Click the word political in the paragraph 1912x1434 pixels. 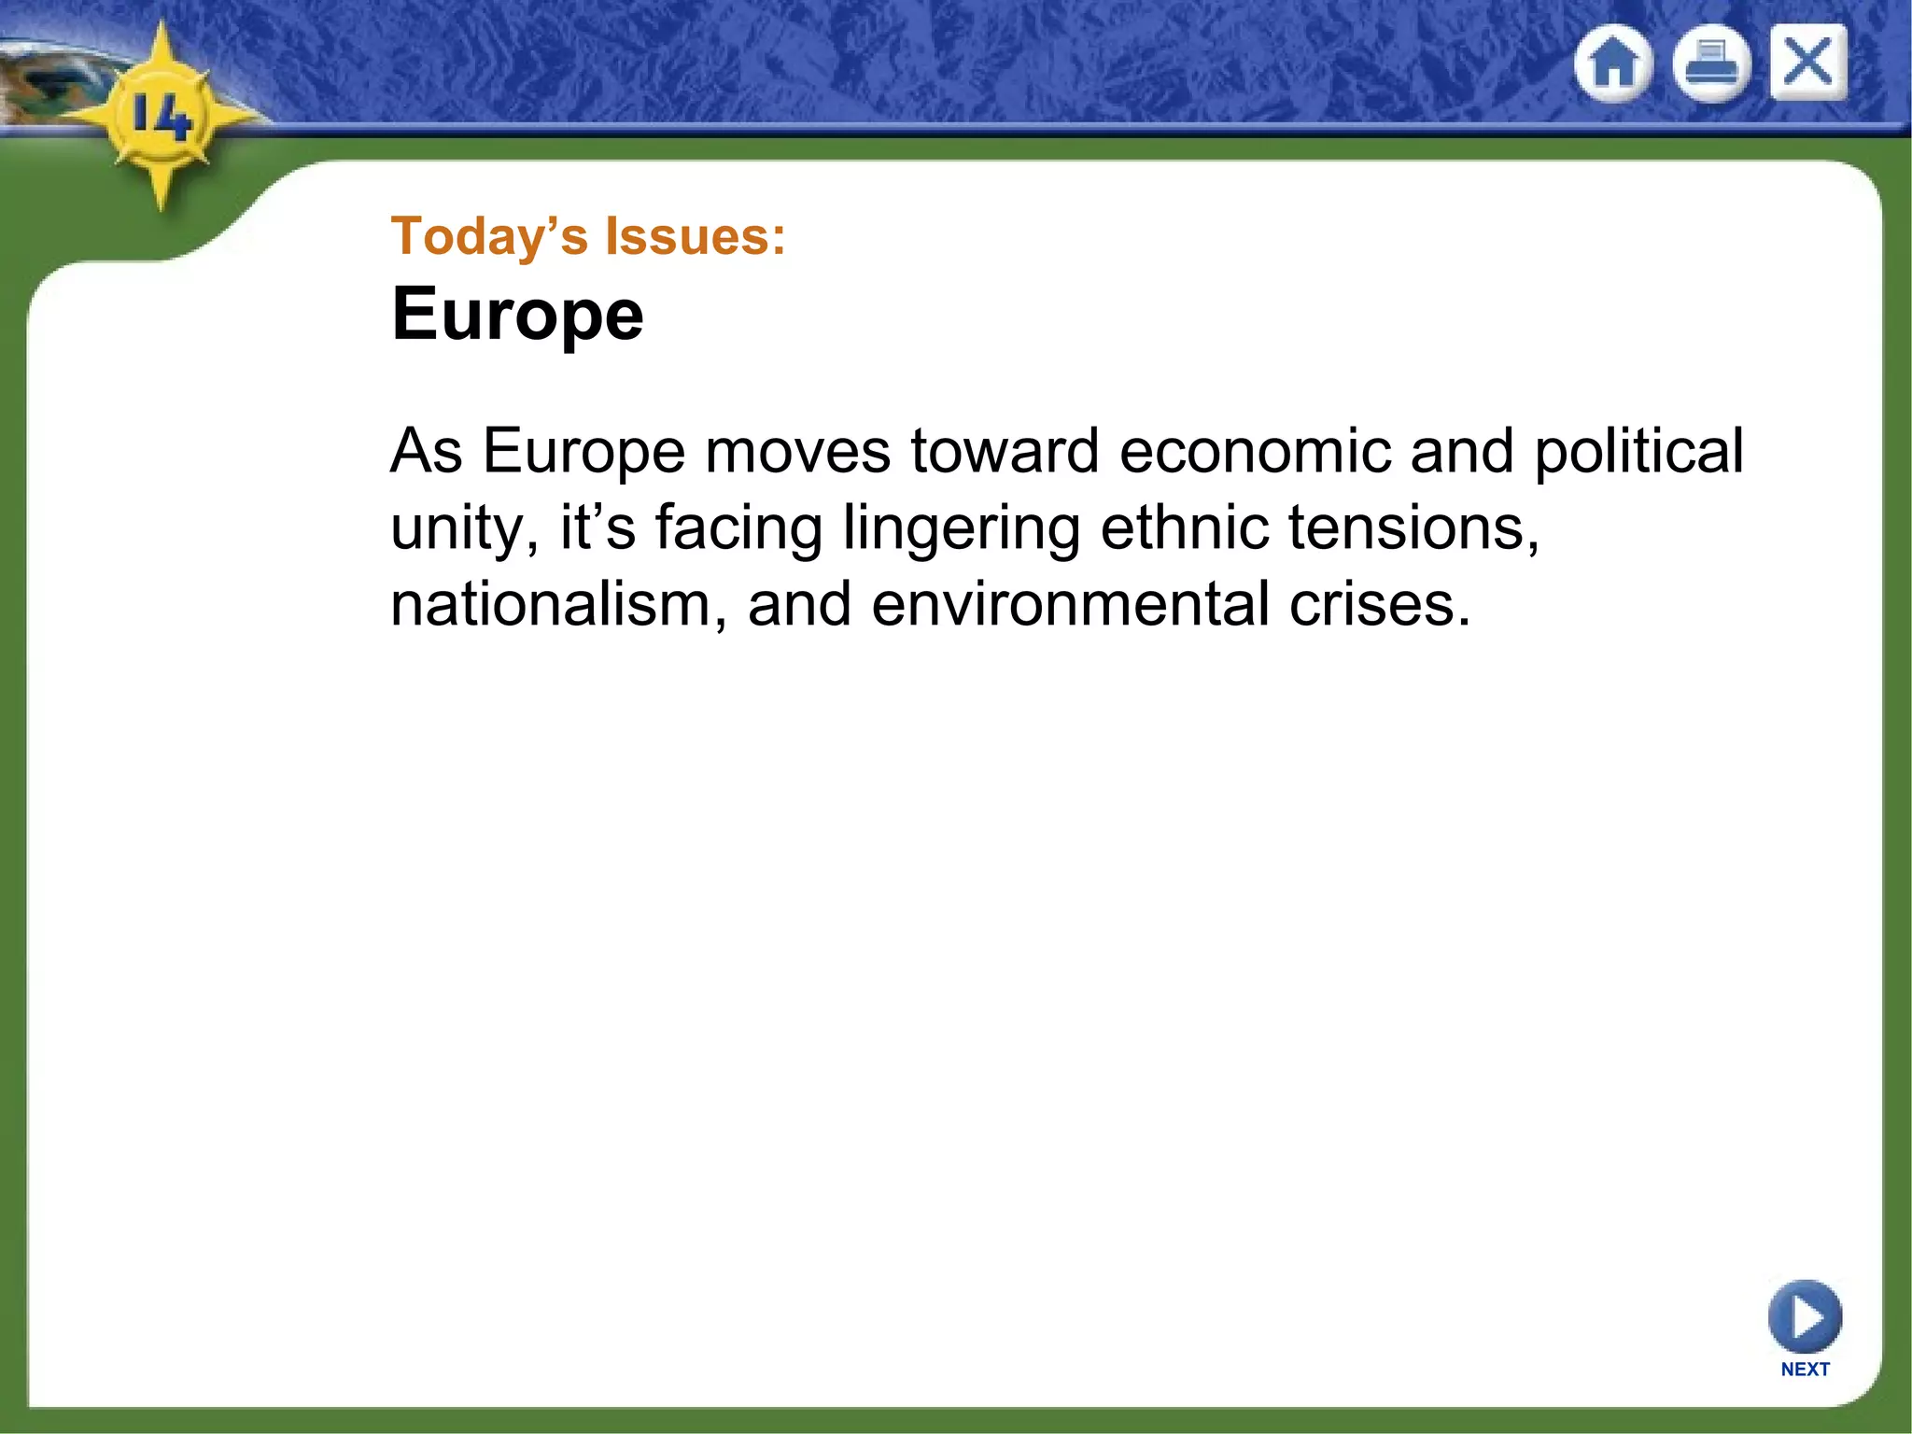click(1638, 451)
